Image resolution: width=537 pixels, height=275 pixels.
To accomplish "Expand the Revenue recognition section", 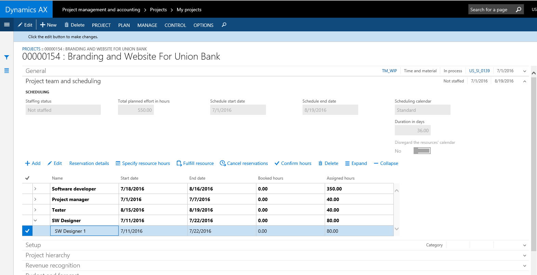I will pos(525,265).
